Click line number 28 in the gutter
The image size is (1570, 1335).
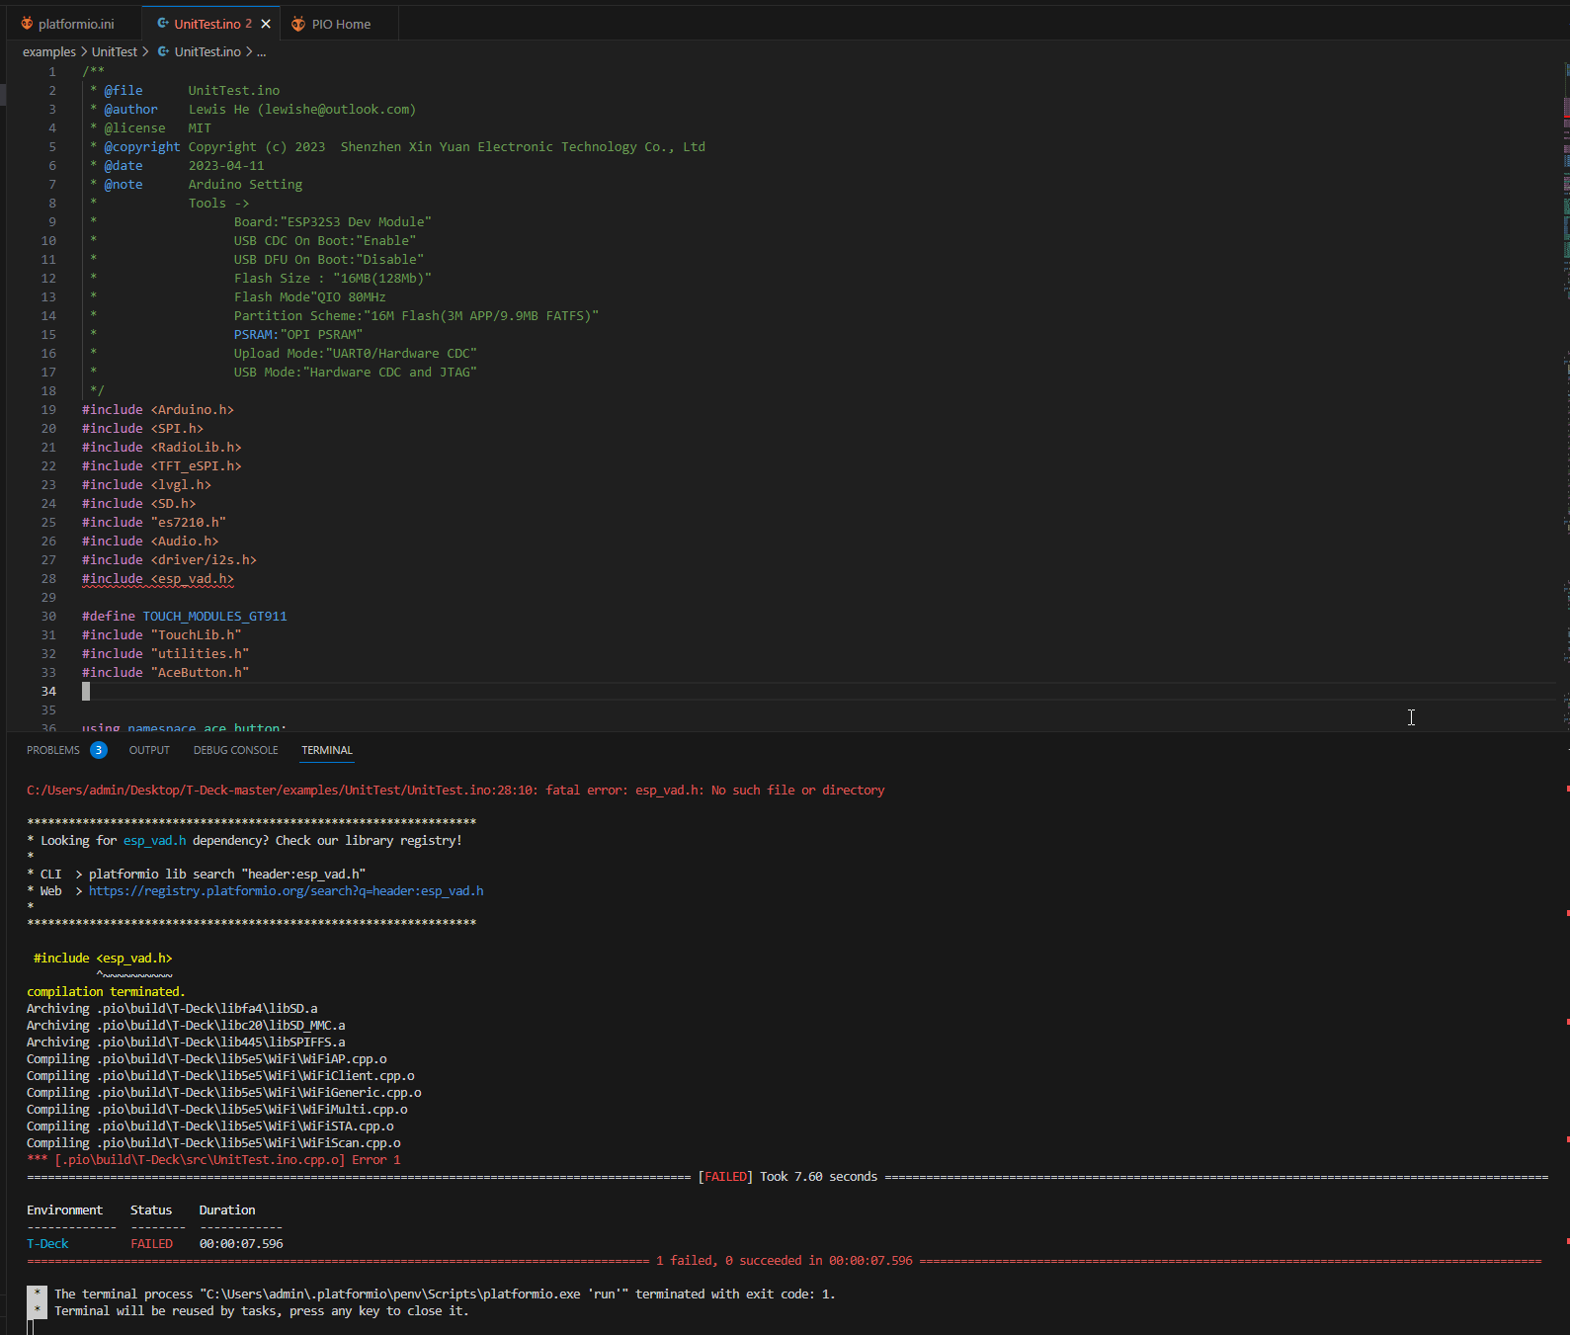point(48,579)
